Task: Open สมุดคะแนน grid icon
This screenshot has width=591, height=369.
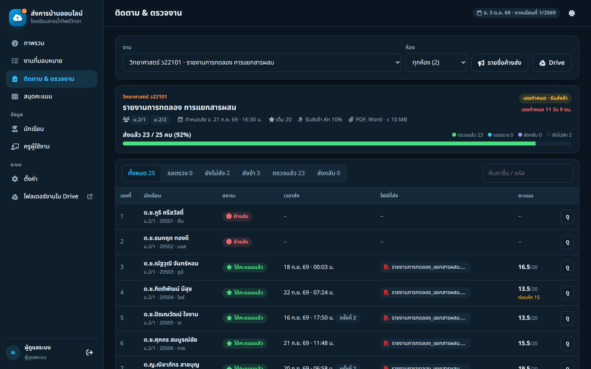Action: (15, 96)
